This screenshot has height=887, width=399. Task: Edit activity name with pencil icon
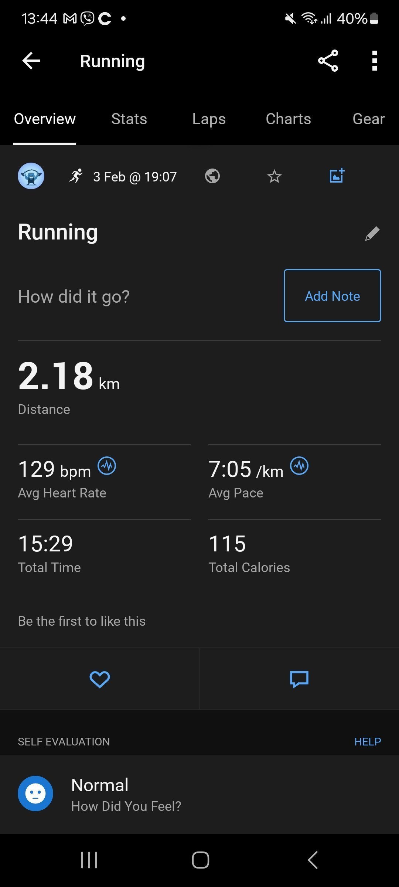pyautogui.click(x=372, y=234)
